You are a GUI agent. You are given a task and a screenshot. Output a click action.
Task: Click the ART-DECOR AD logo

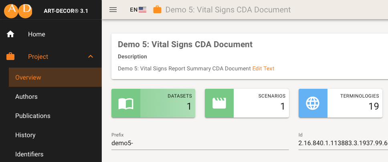pos(18,10)
